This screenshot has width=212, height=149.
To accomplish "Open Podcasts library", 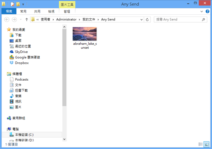I will click(x=22, y=79).
